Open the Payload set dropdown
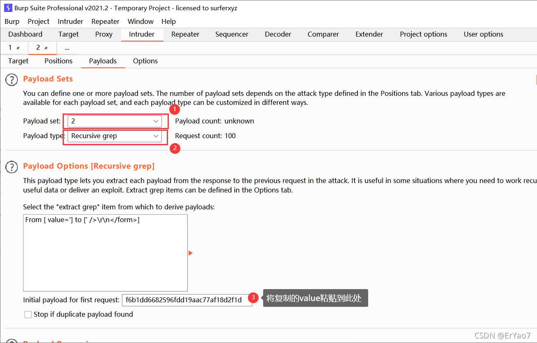This screenshot has width=537, height=343. pyautogui.click(x=114, y=121)
